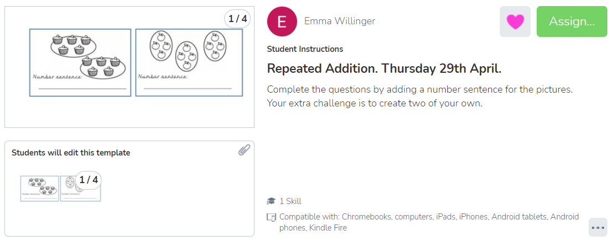Visit the Emma Willinger author name

click(340, 22)
